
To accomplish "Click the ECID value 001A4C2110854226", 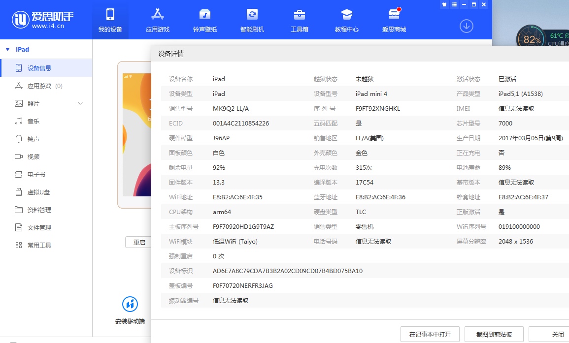I will [x=241, y=124].
